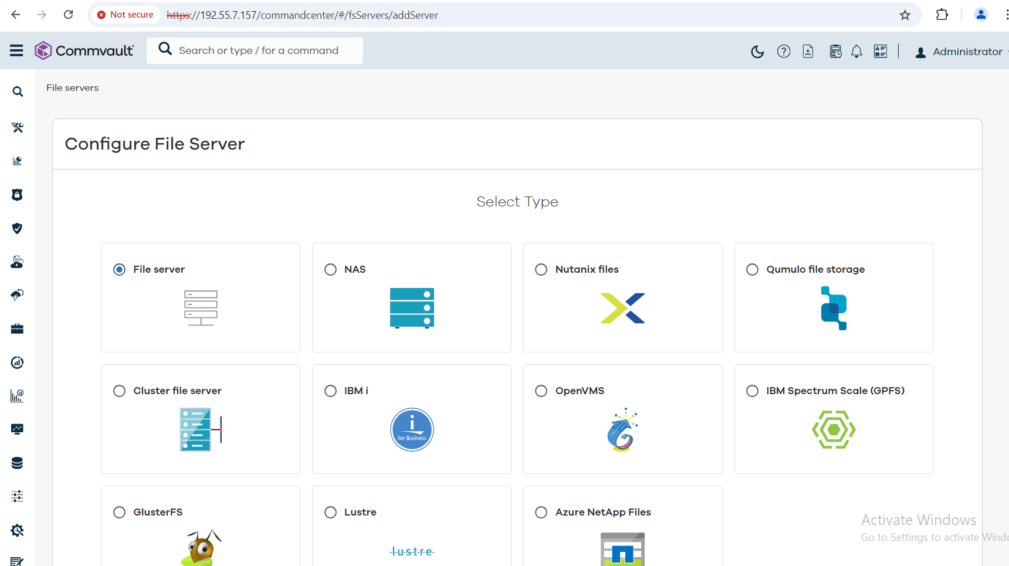Pick the IBM Spectrum Scale (GPFS) option
1009x566 pixels.
(x=752, y=391)
